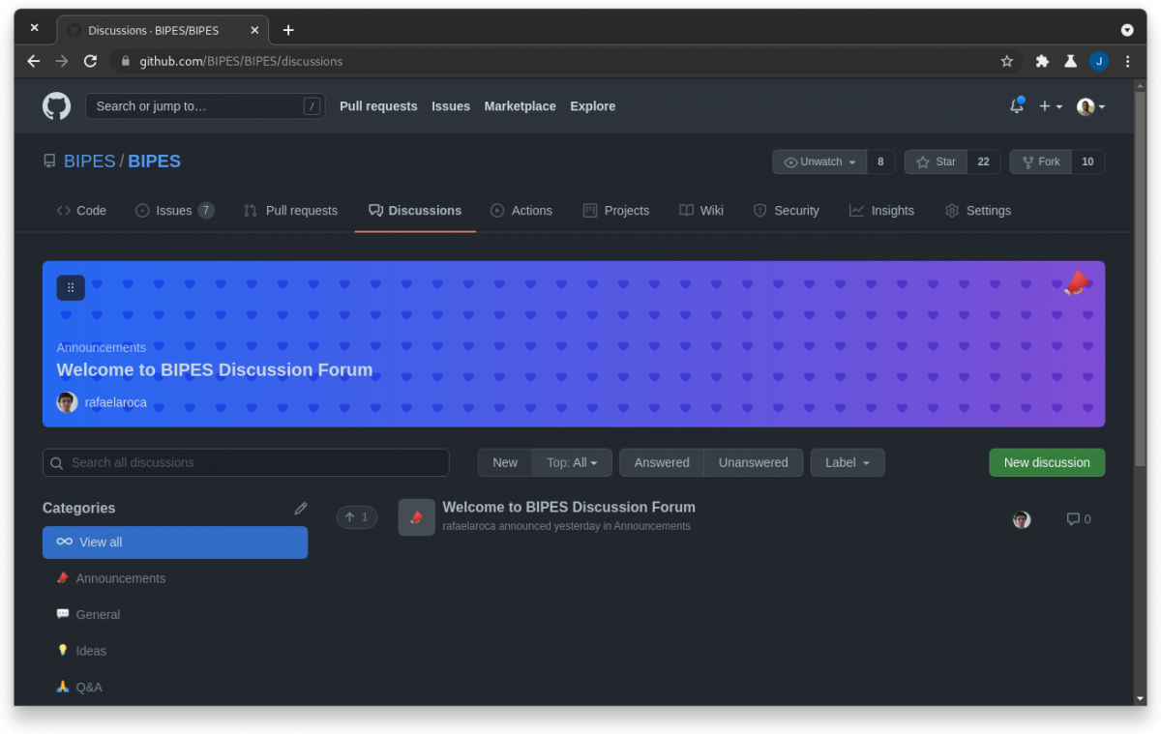Screen dimensions: 1161x734
Task: Open rafaelaroca's profile link
Action: pyautogui.click(x=115, y=402)
